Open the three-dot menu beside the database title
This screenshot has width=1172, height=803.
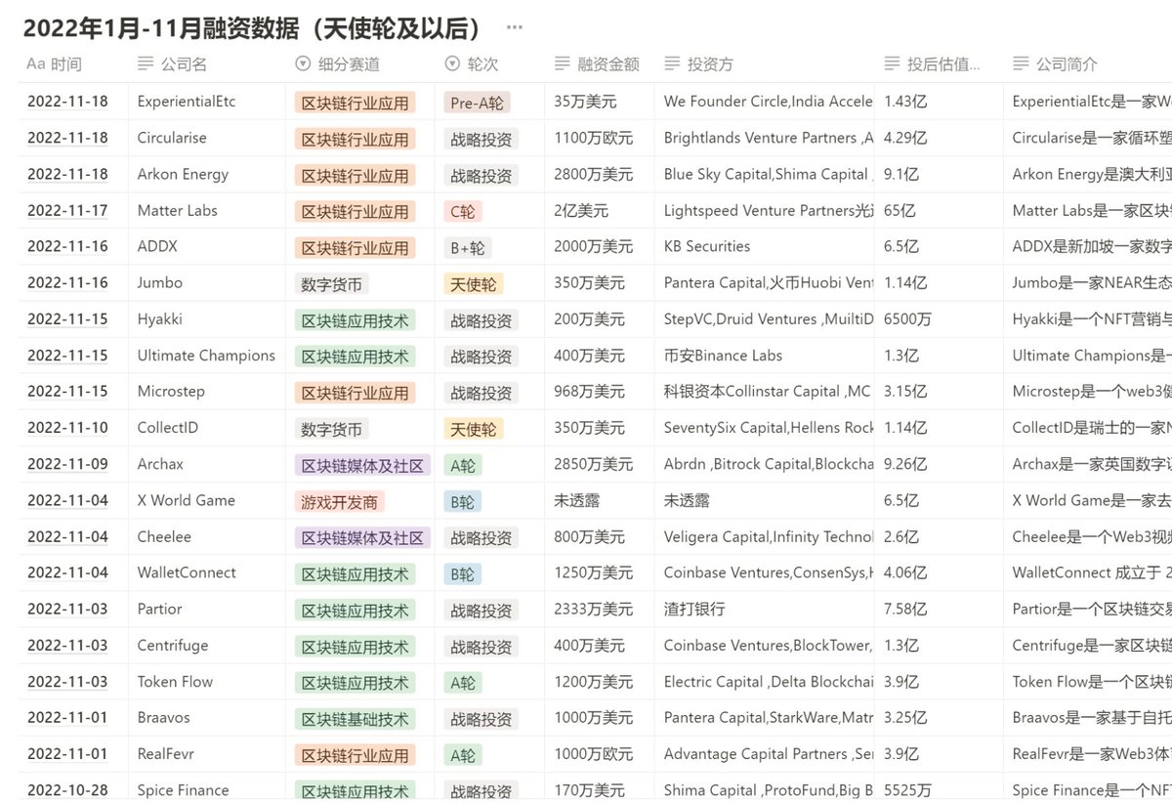coord(515,28)
